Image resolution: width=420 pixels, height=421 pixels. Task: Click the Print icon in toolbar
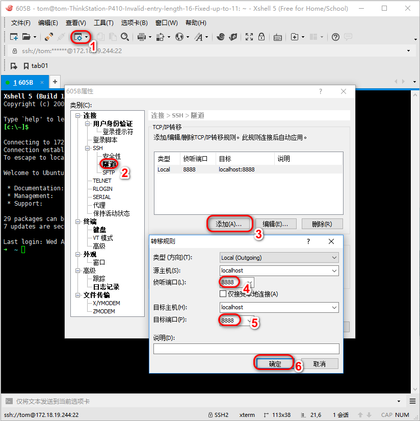point(141,37)
